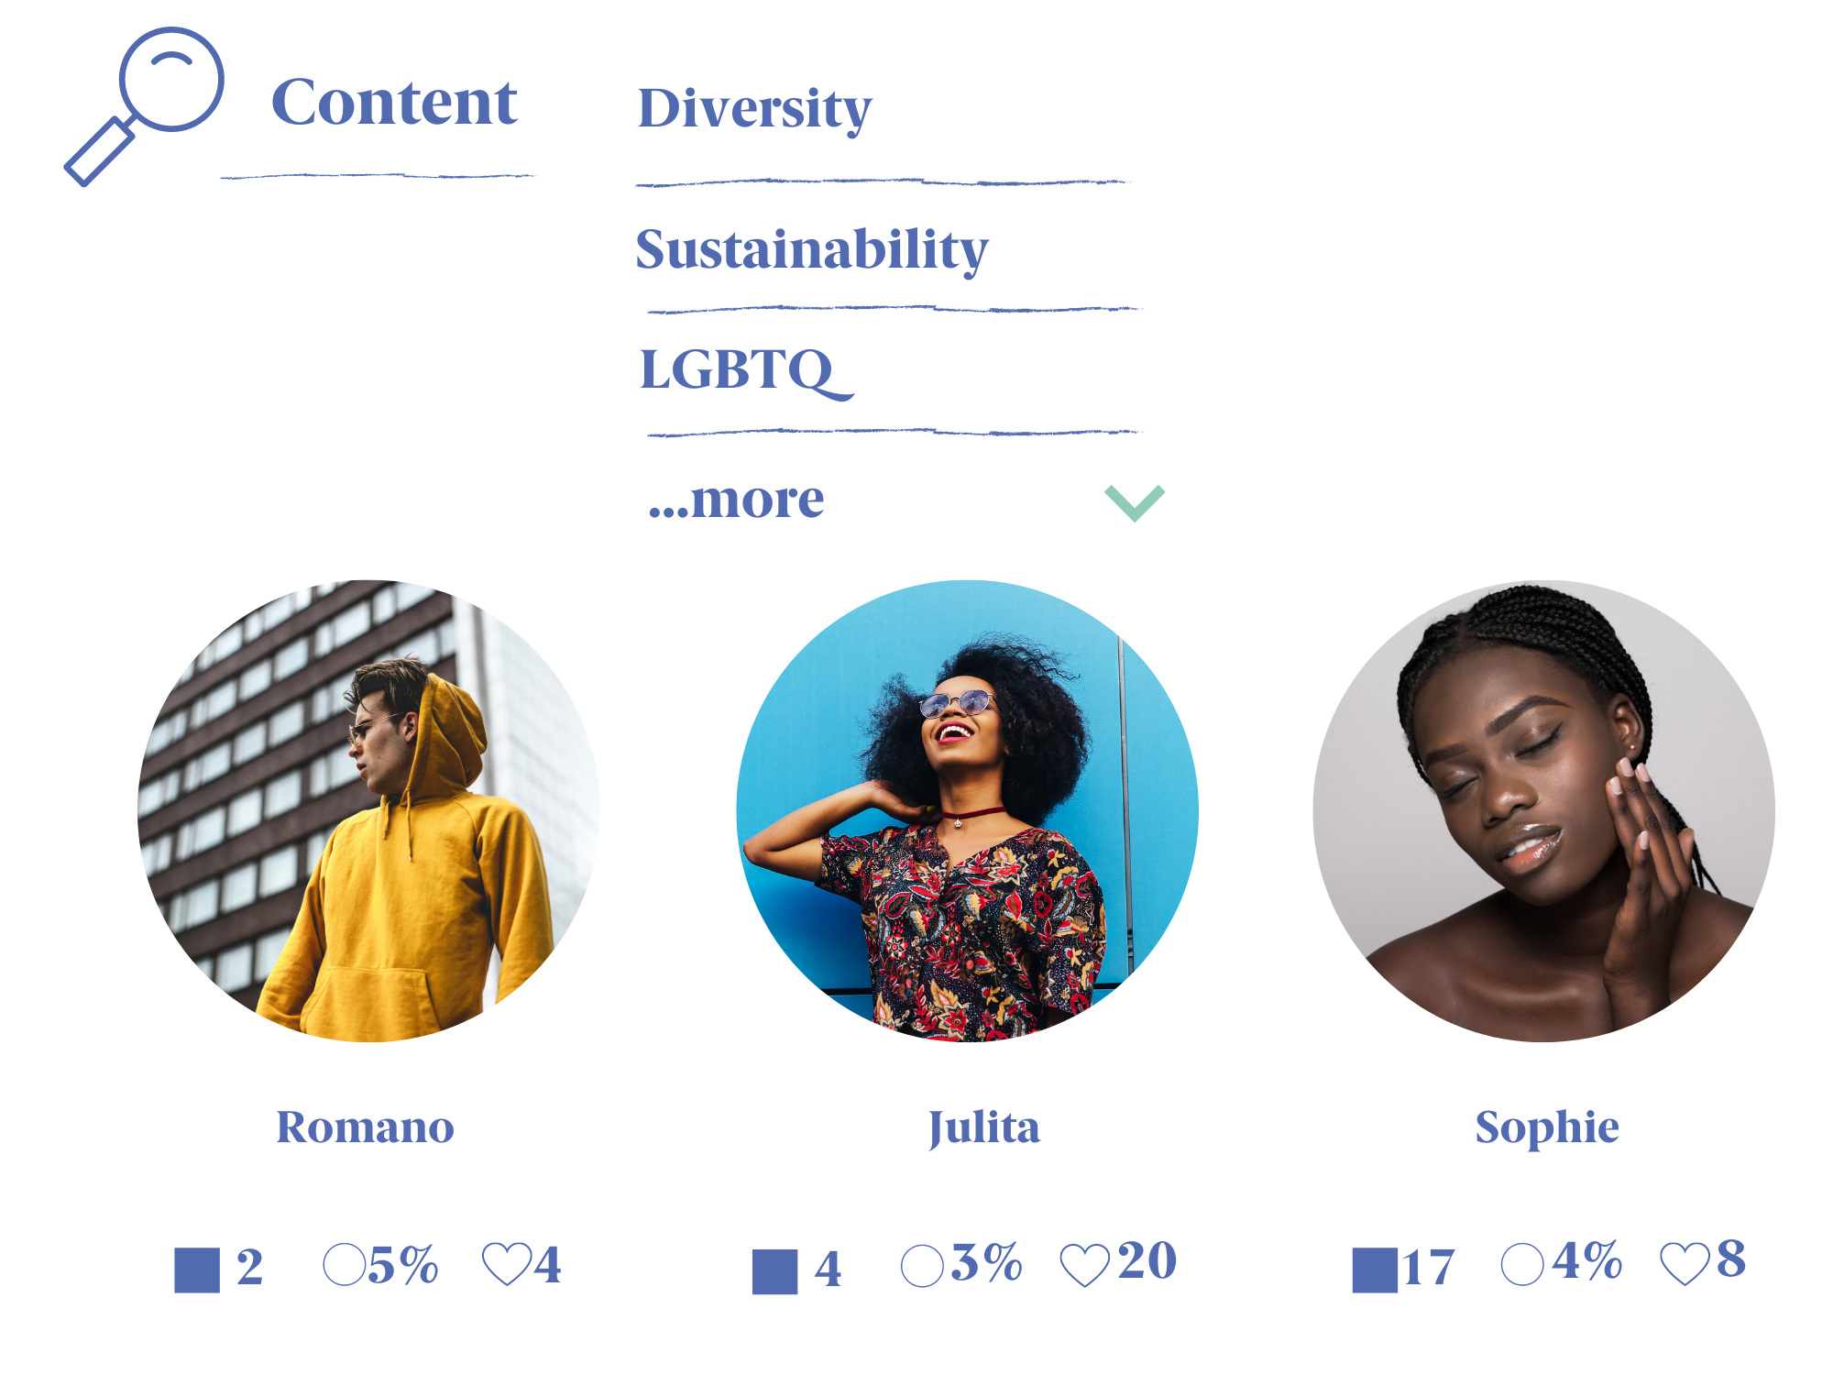Click the blue square icon under Julita
Image resolution: width=1833 pixels, height=1375 pixels.
point(774,1271)
